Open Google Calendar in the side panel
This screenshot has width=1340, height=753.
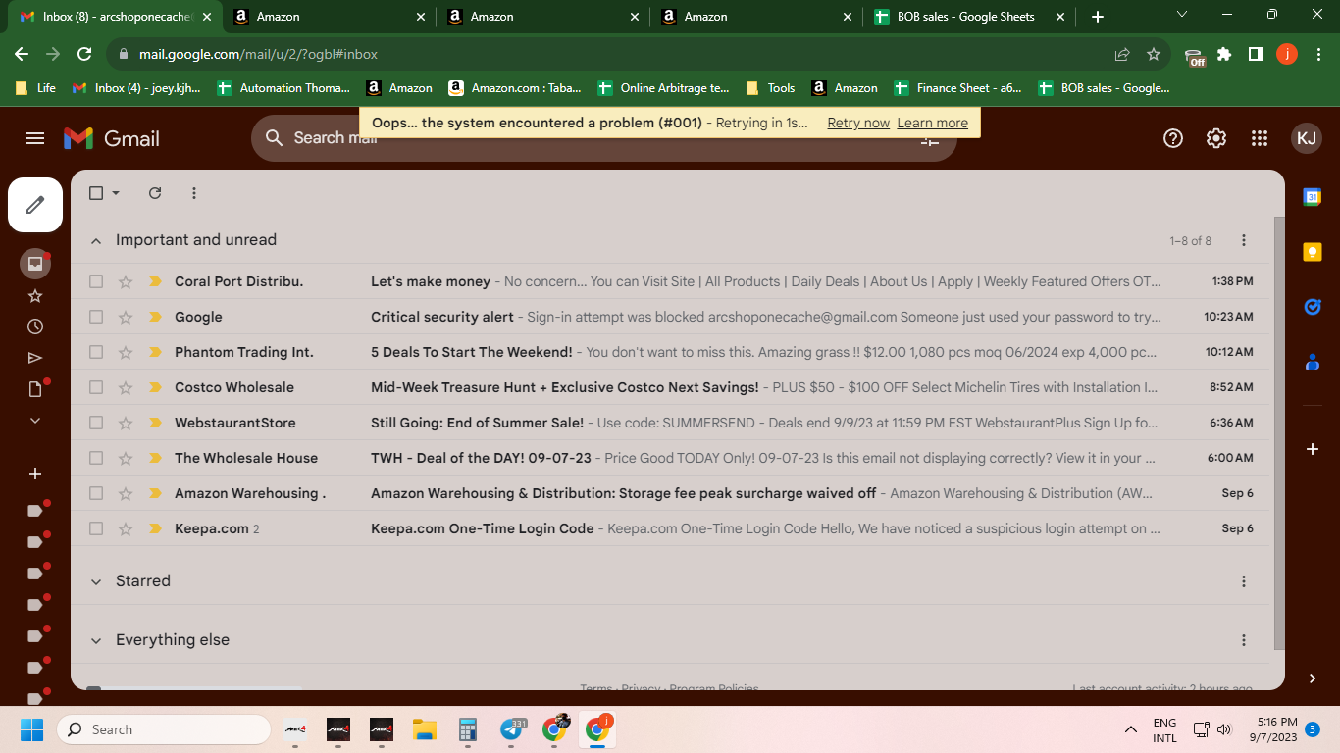click(1312, 197)
